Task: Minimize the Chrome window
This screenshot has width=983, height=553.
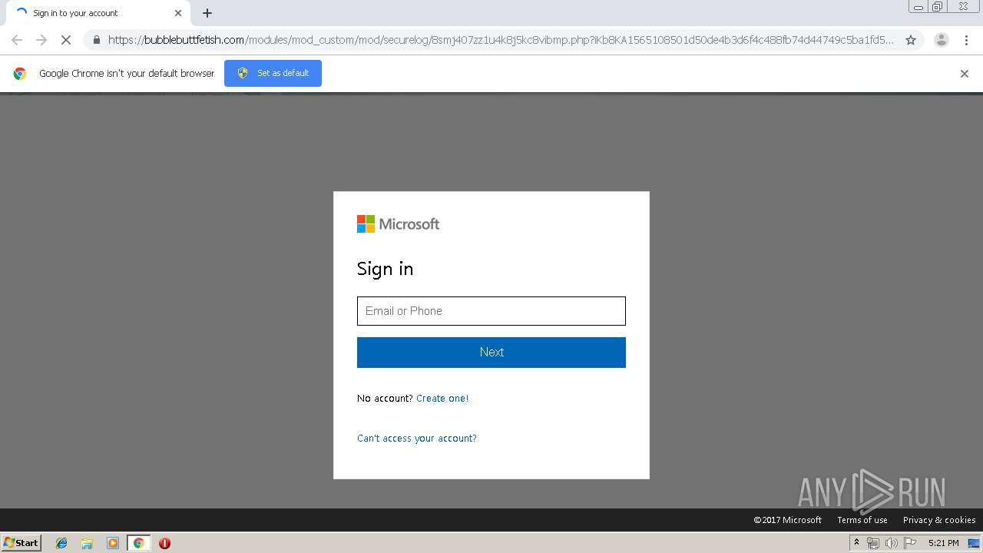Action: [918, 7]
